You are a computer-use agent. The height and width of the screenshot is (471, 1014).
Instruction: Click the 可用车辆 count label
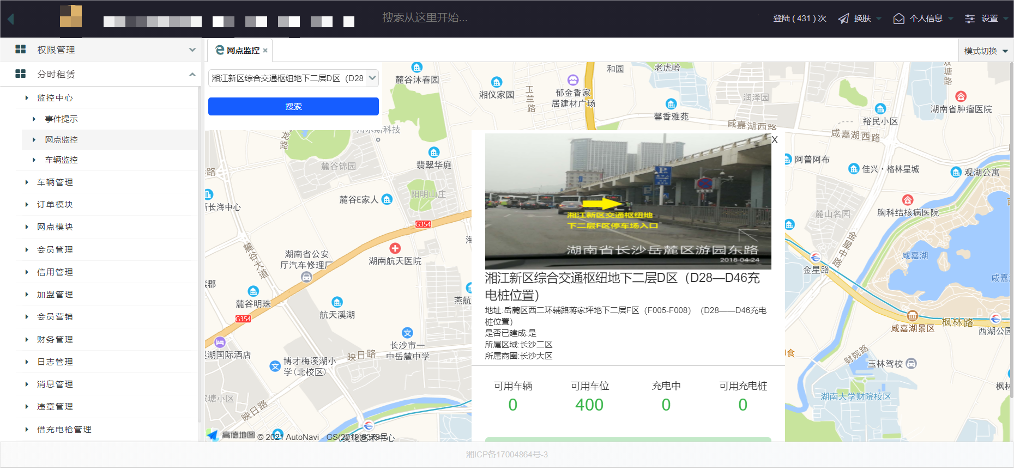(513, 386)
